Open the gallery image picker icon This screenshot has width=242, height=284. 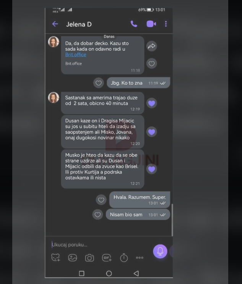click(72, 258)
